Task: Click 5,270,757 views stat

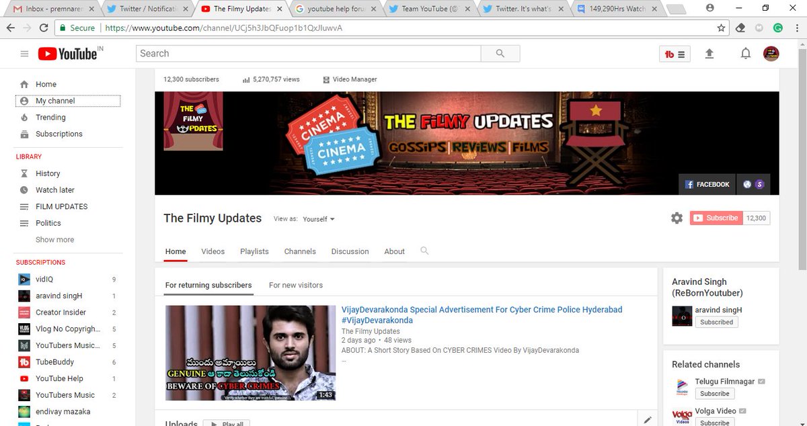Action: pyautogui.click(x=271, y=79)
